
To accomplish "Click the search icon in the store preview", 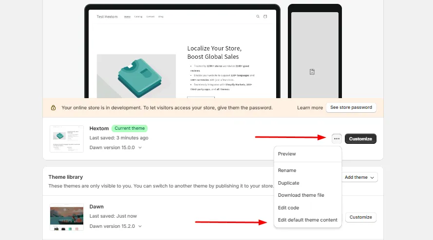I will (258, 17).
